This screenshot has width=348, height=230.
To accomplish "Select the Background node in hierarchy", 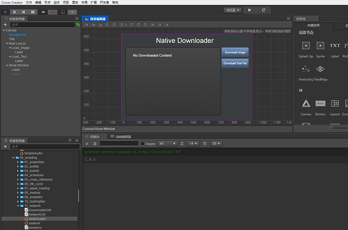I will click(17, 35).
